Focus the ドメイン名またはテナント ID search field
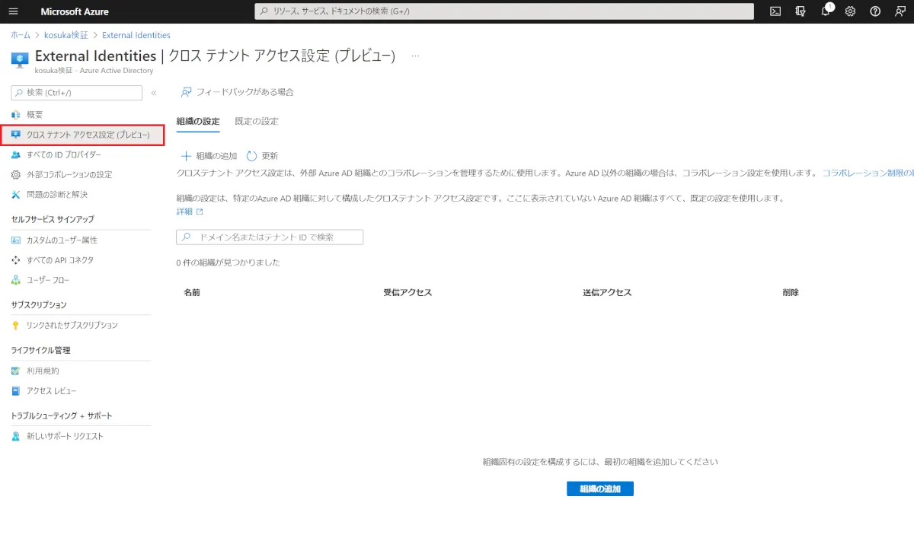 click(270, 237)
